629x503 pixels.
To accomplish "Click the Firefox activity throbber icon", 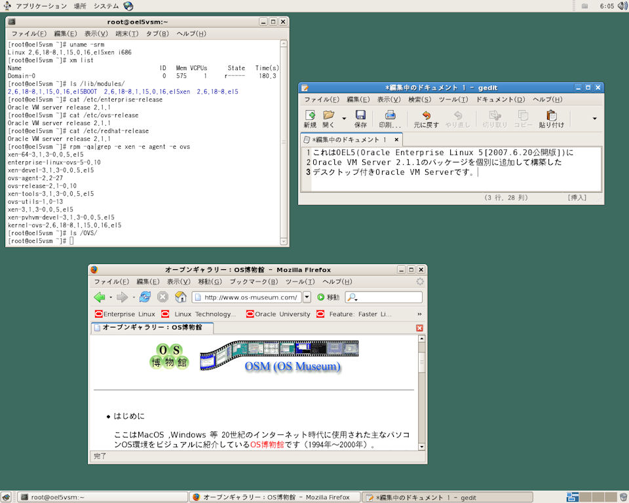I will click(x=420, y=282).
